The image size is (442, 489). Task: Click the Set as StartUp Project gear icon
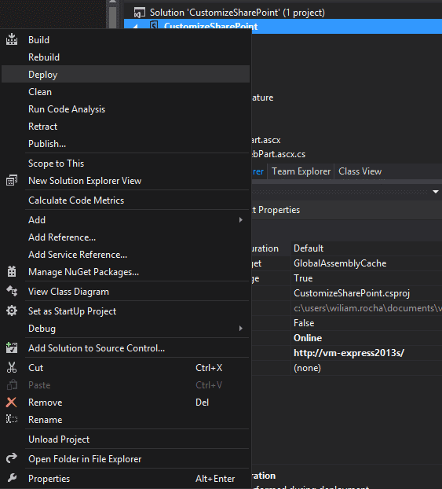[x=12, y=311]
